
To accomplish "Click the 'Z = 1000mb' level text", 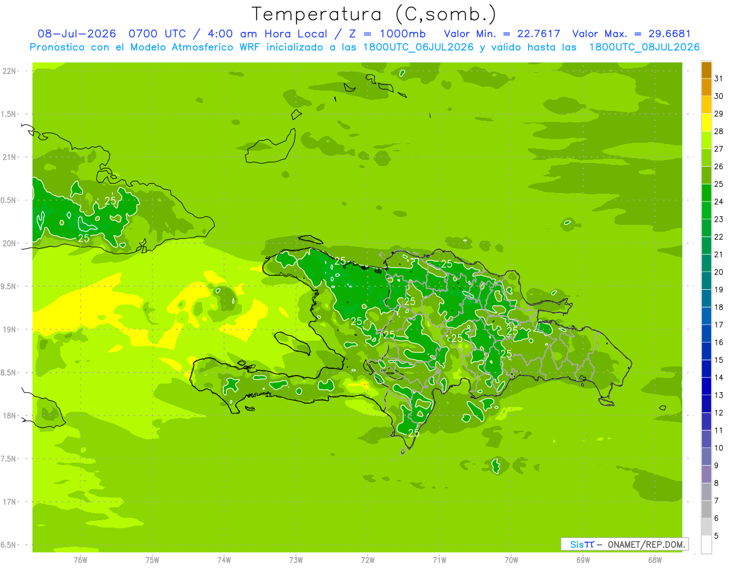I will click(394, 34).
